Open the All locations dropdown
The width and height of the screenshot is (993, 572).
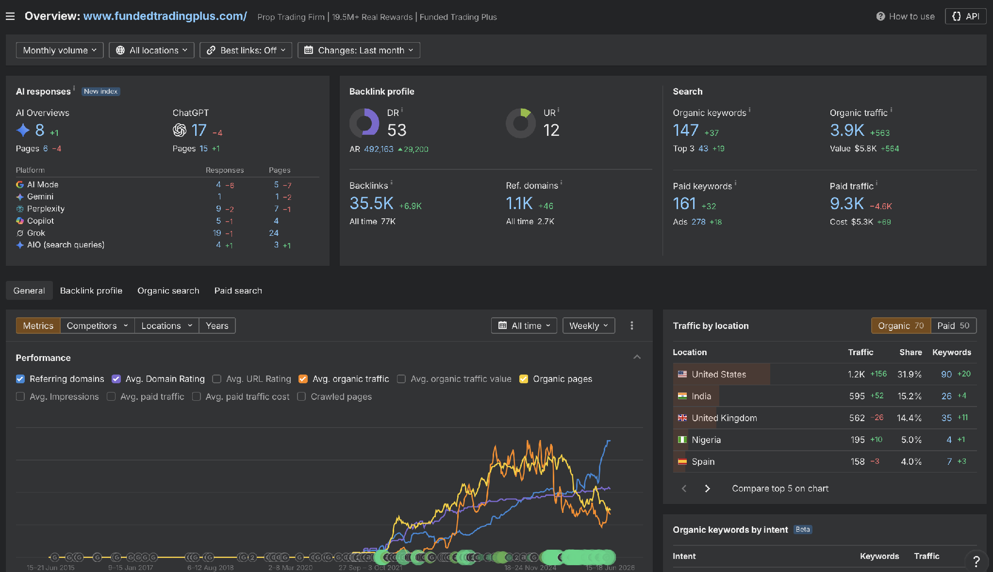tap(151, 50)
